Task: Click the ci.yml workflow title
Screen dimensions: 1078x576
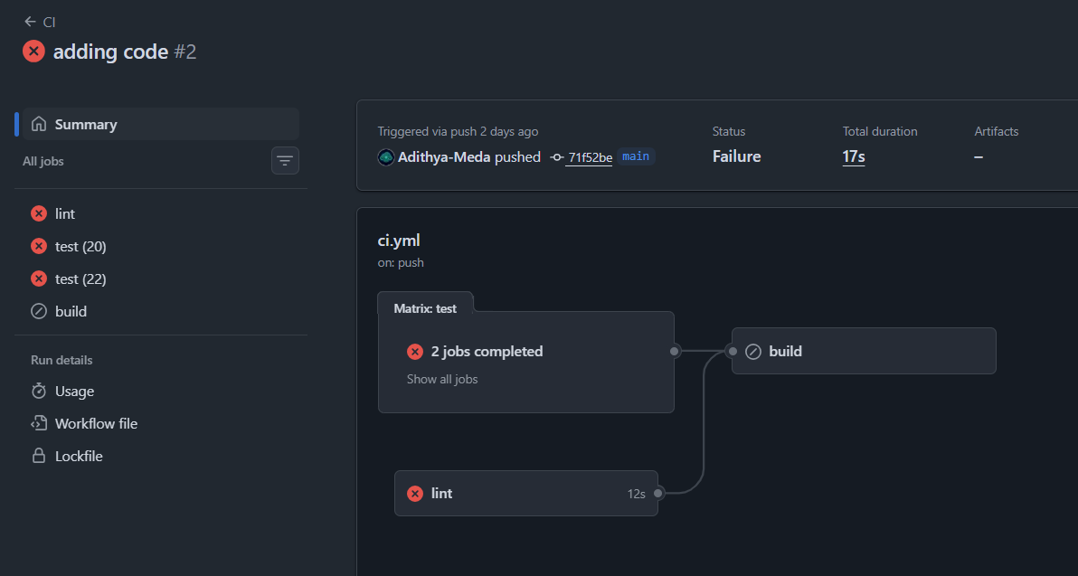Action: (399, 241)
